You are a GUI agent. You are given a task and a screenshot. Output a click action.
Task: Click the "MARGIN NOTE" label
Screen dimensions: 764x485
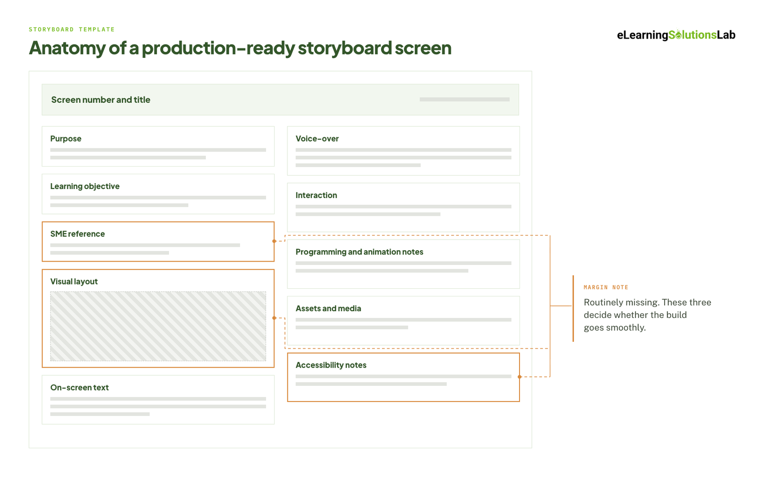(606, 287)
